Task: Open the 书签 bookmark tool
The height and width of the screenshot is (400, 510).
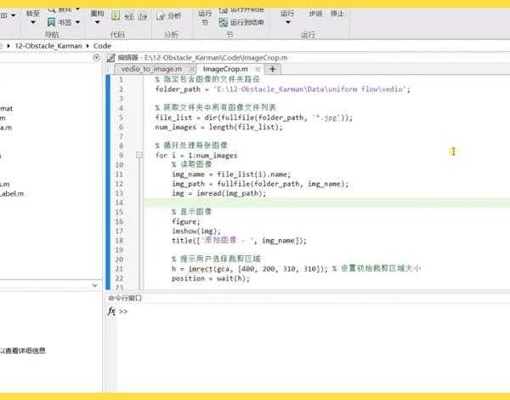Action: 59,22
